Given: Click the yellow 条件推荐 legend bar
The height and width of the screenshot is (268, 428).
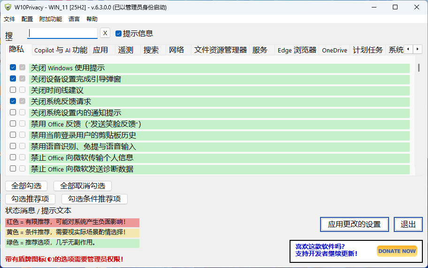Looking at the screenshot, I should tap(72, 233).
